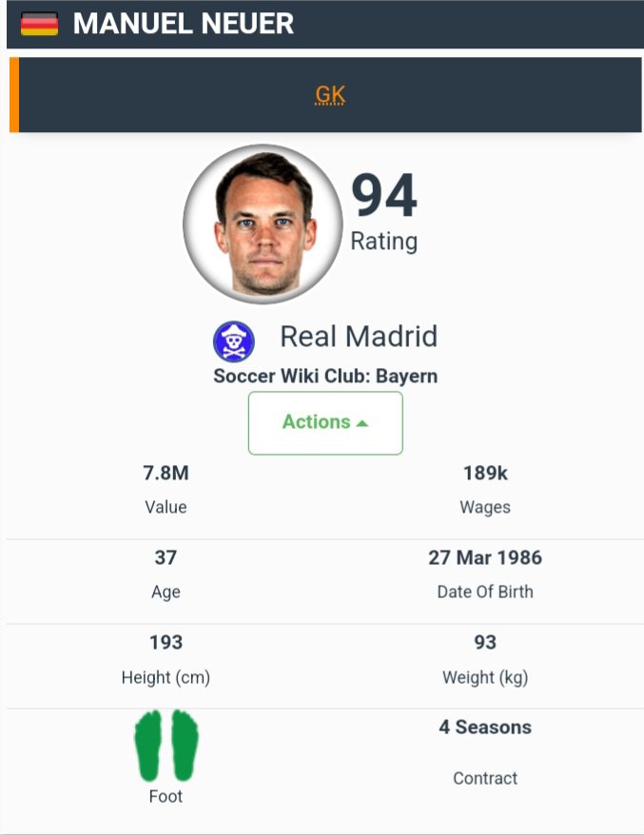Open the Real Madrid club link

pos(359,337)
